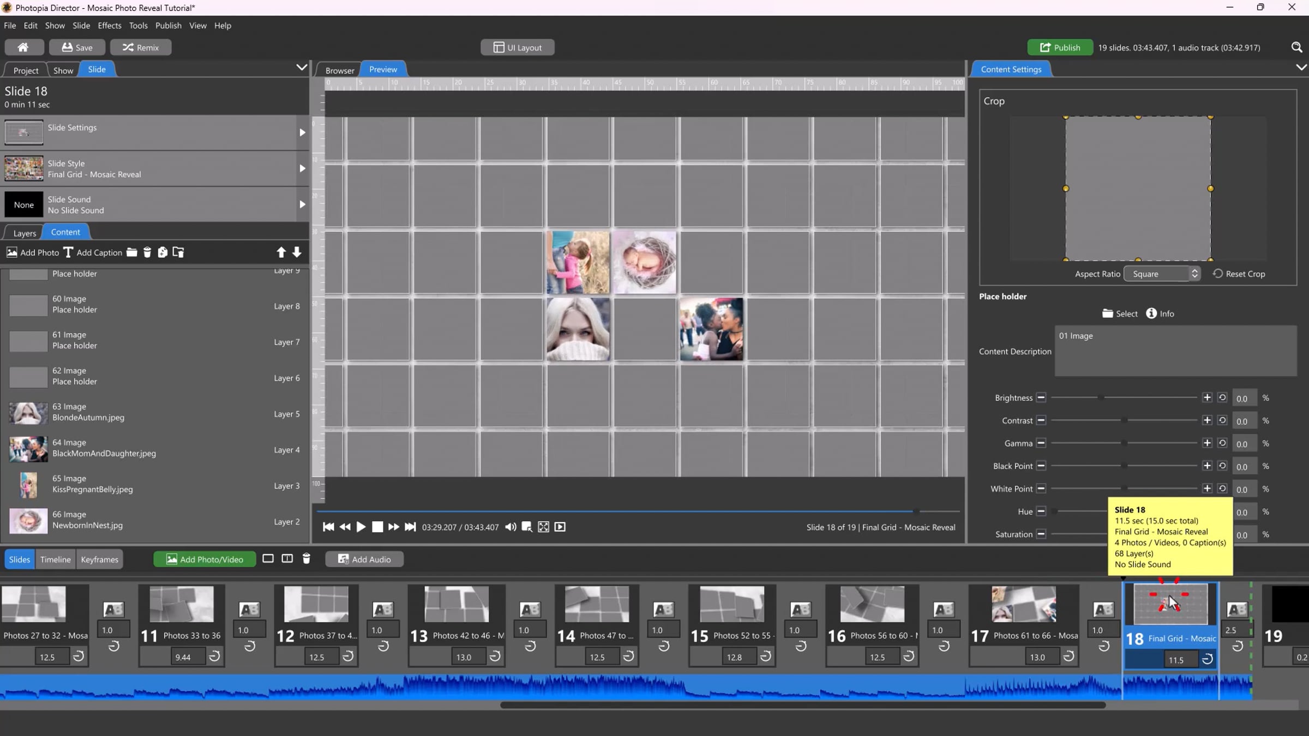Open the Show tab
Viewport: 1309px width, 736px height.
63,70
